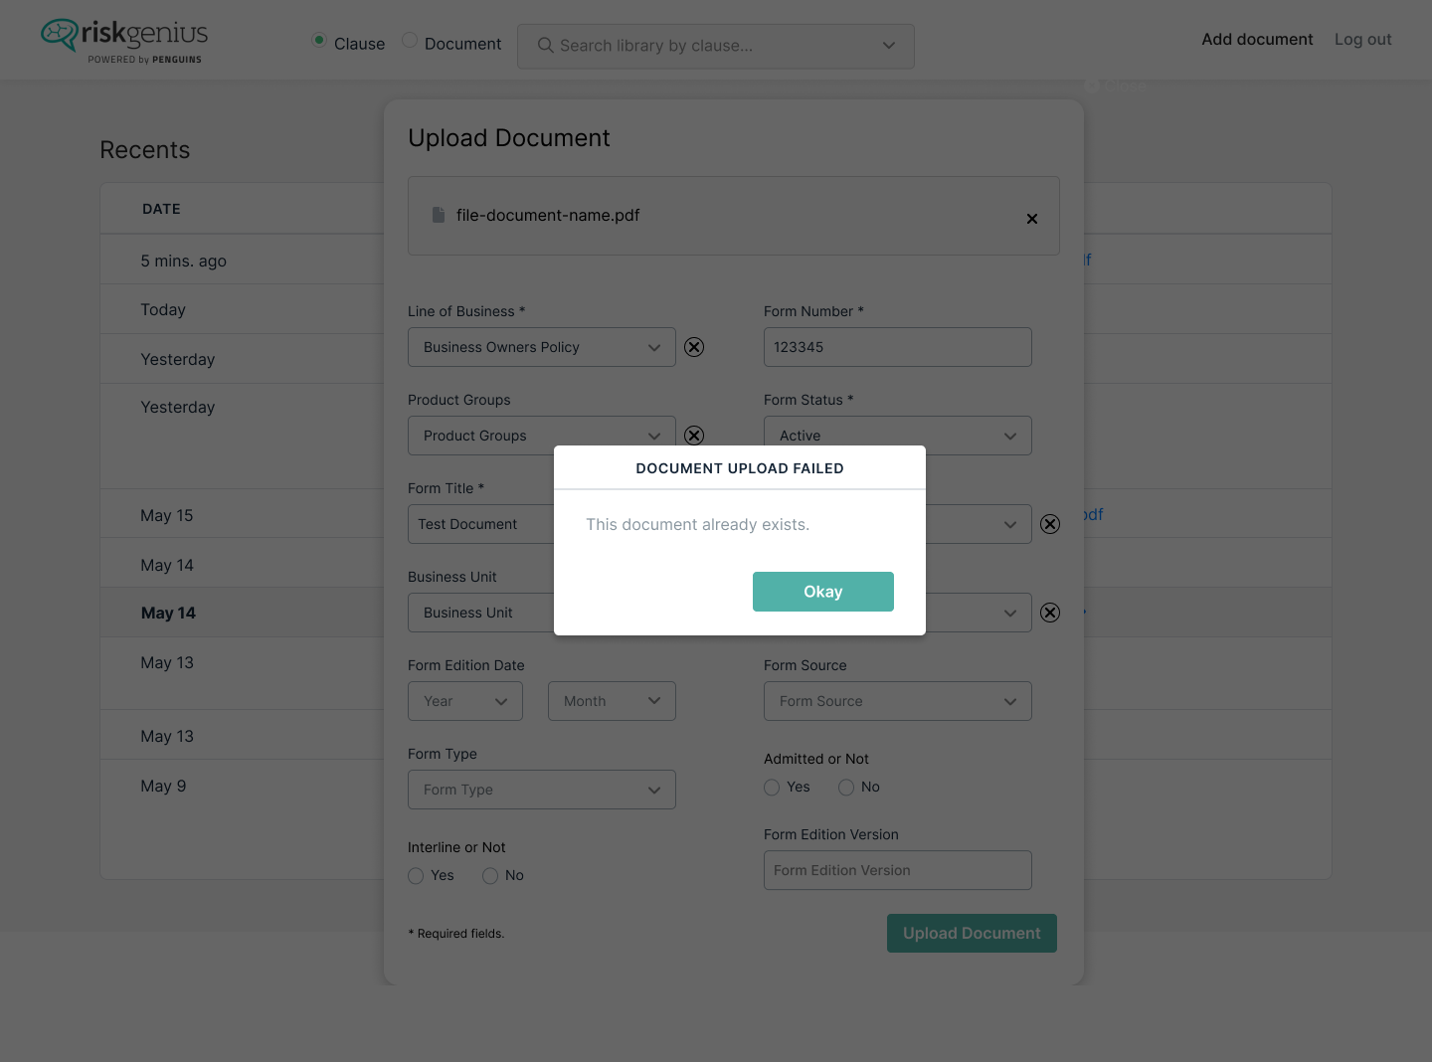
Task: Click Log out link
Action: 1362,40
